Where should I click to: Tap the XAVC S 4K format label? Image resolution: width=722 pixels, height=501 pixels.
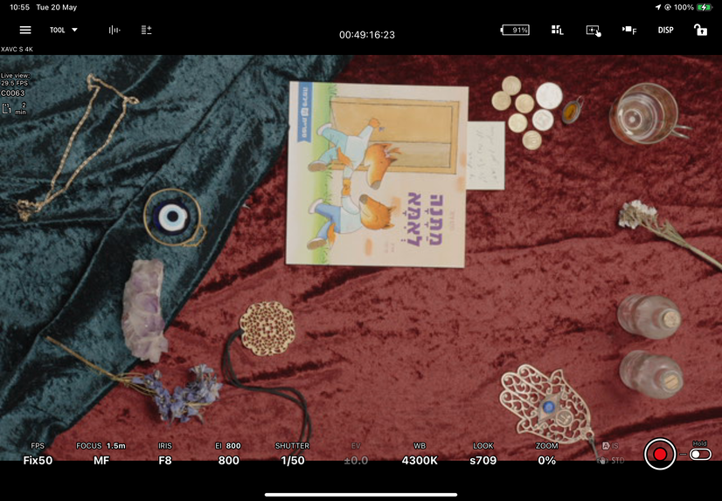point(17,49)
